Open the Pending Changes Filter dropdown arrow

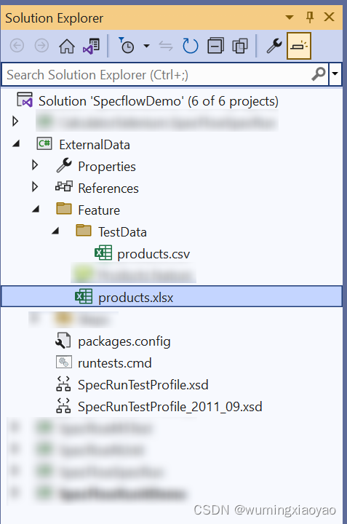[147, 46]
